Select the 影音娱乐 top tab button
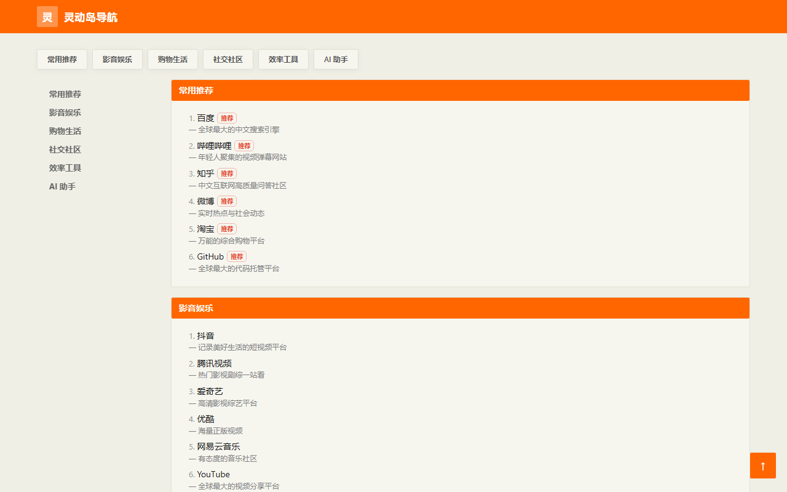The width and height of the screenshot is (787, 492). [117, 60]
